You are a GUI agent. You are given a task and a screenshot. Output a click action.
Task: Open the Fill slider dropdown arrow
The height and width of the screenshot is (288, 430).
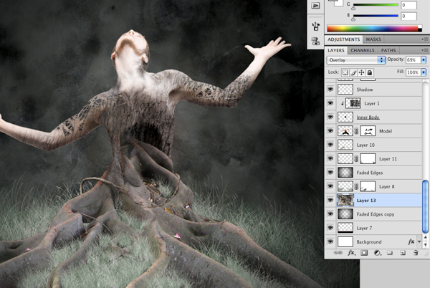tap(424, 72)
